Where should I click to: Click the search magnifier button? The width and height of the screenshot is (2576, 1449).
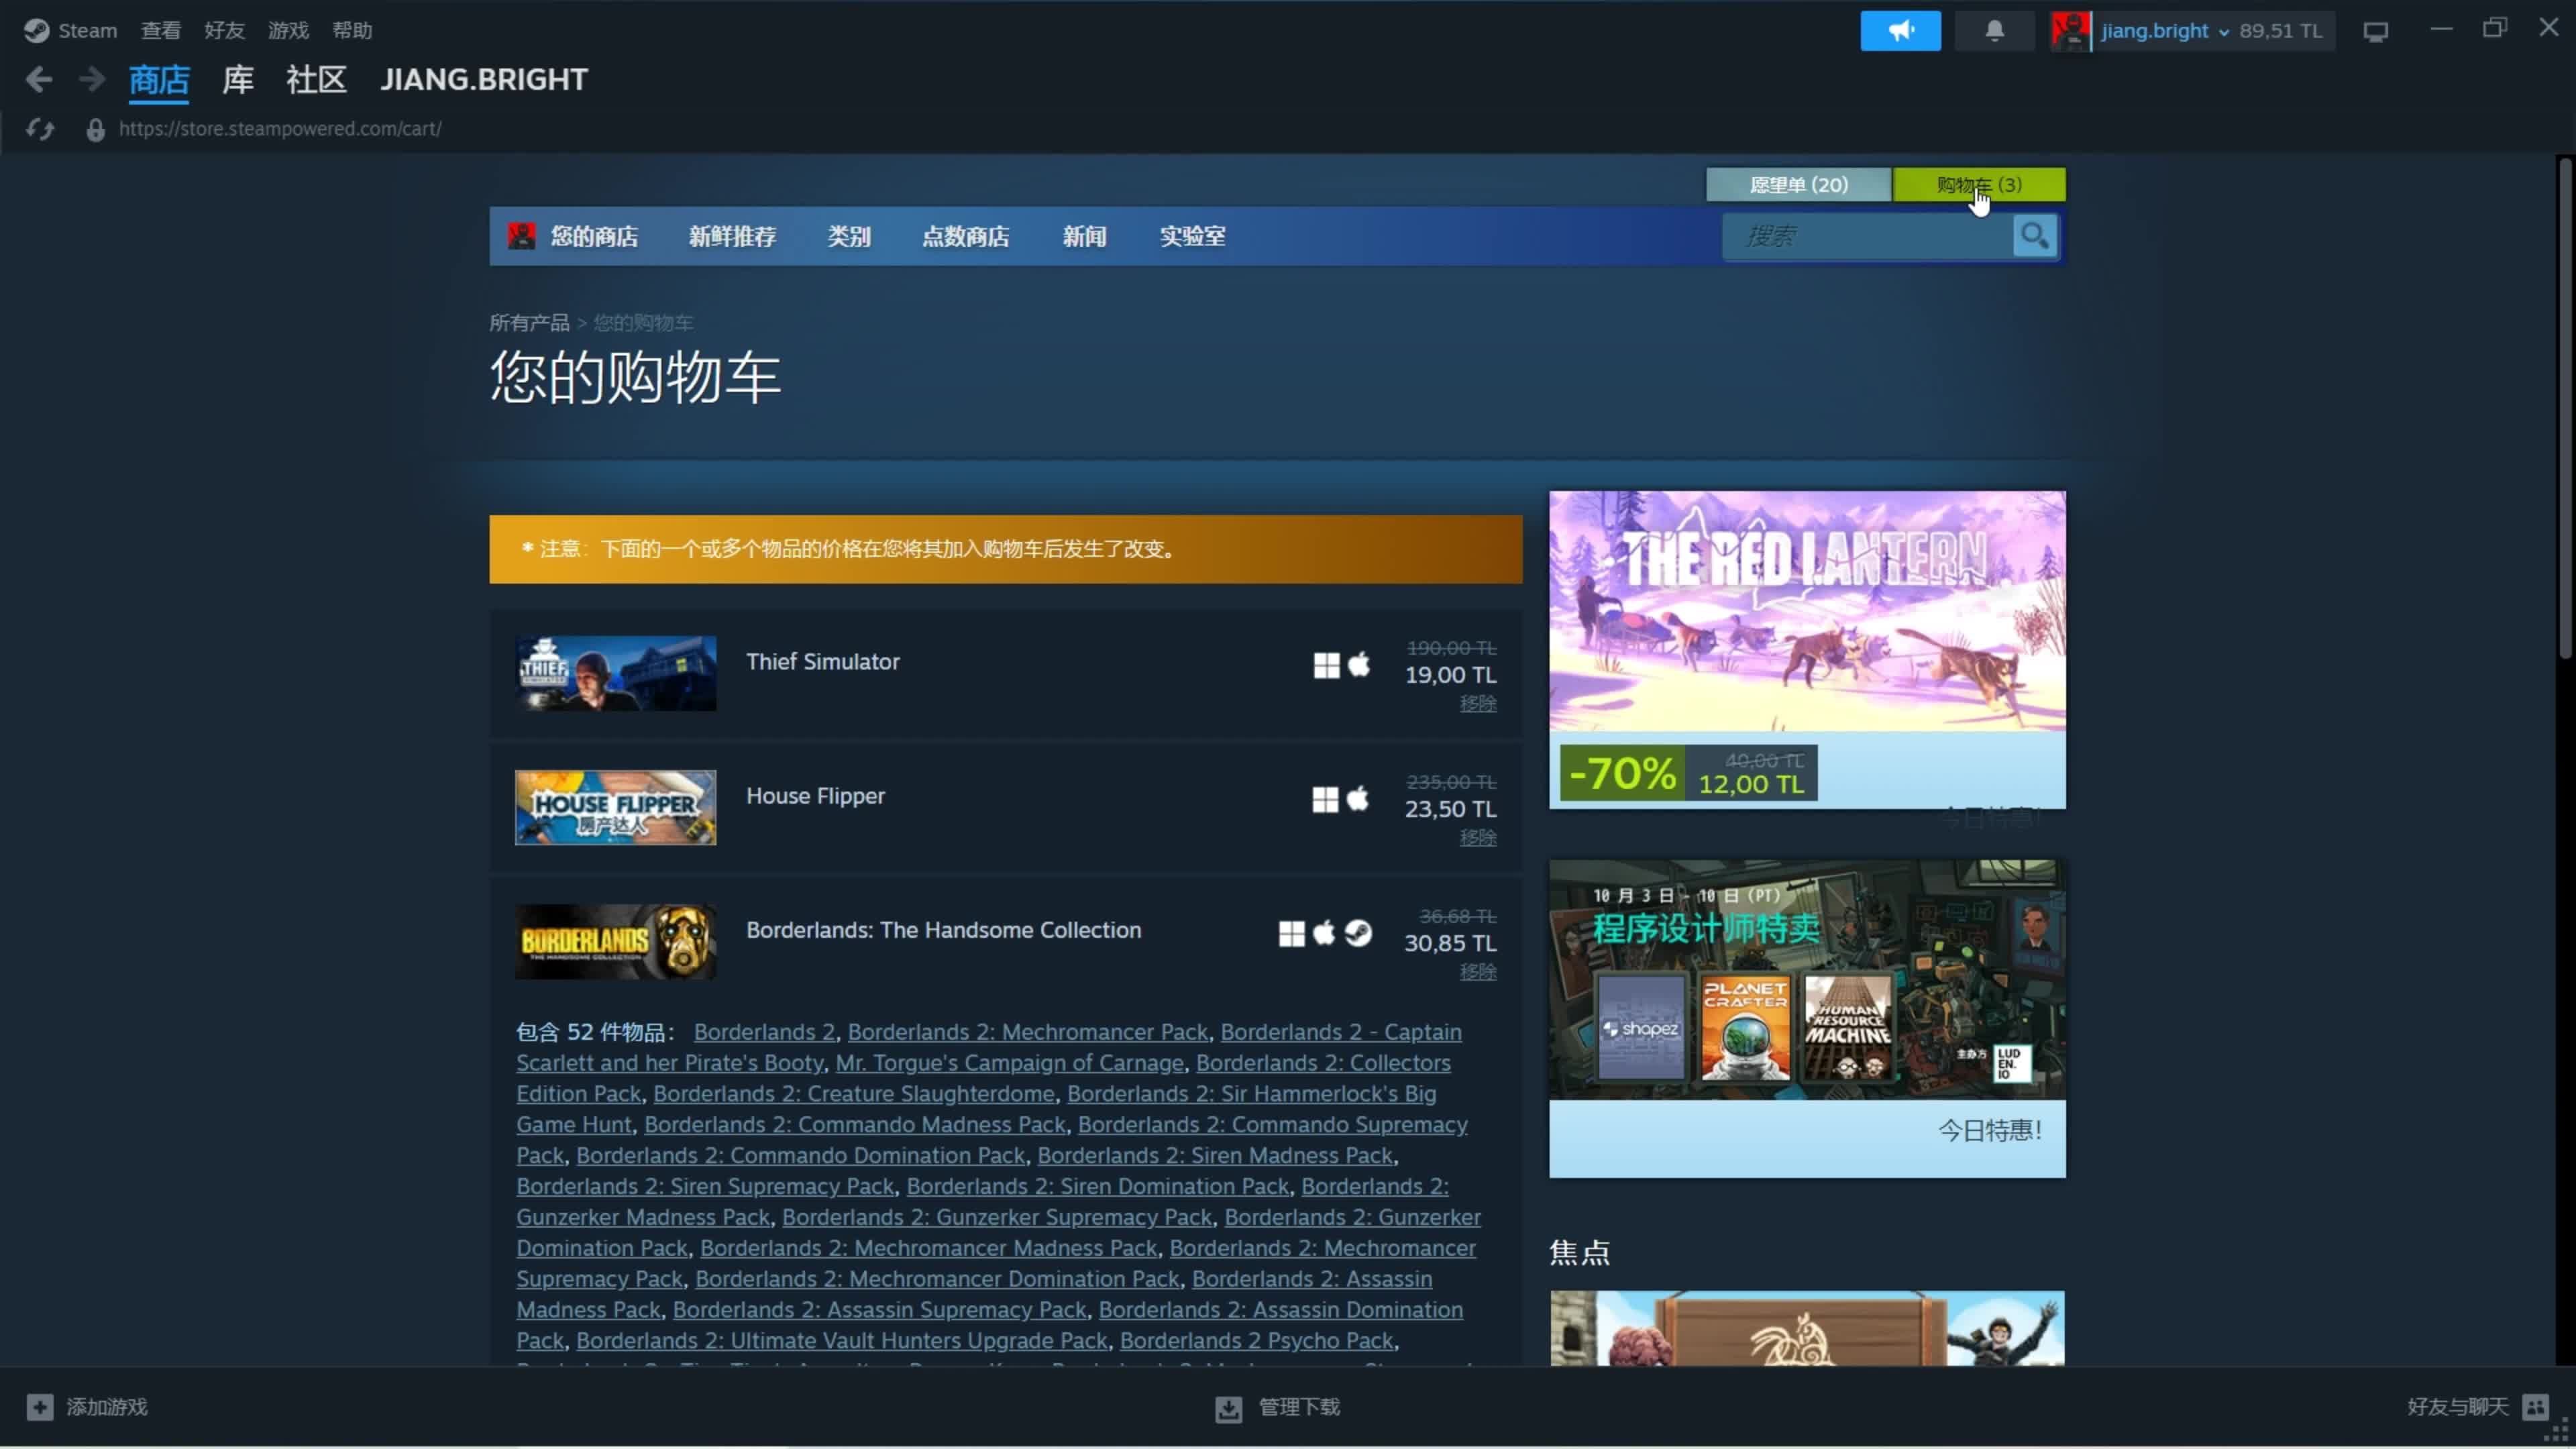tap(2034, 236)
